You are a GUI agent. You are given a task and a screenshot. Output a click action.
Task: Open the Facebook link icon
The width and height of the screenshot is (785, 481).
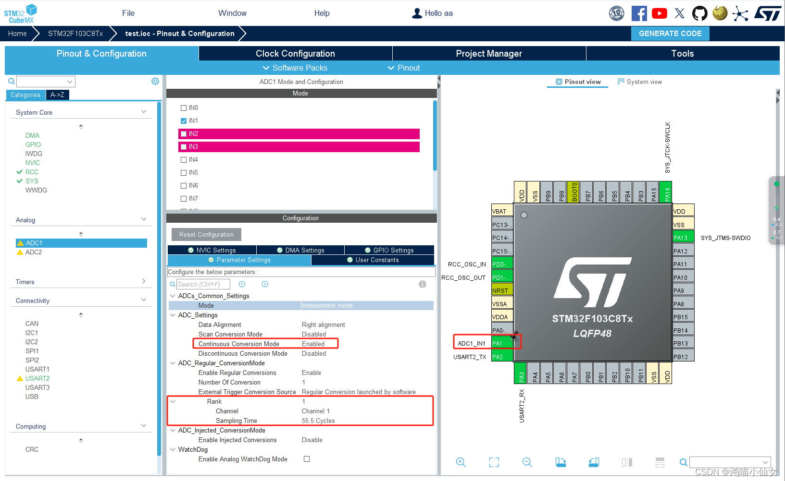click(639, 13)
